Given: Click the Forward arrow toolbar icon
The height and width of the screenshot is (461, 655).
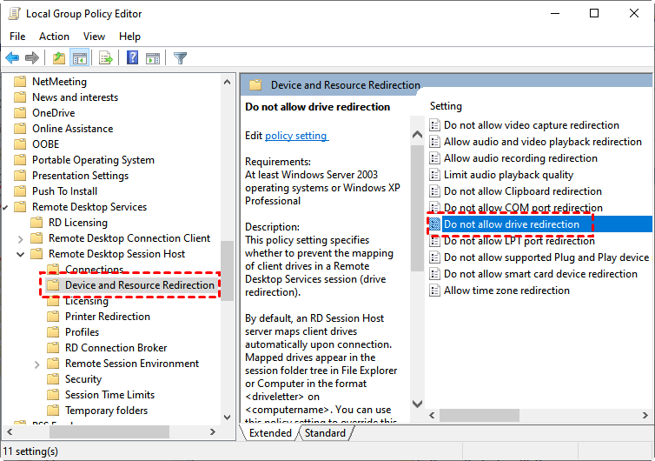Looking at the screenshot, I should pyautogui.click(x=32, y=58).
